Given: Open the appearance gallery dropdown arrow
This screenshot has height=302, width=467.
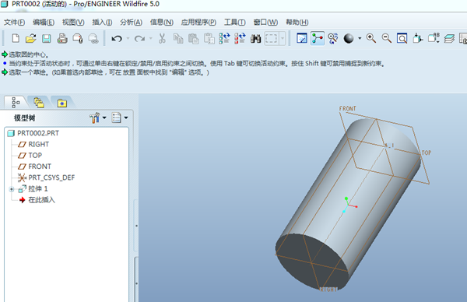Looking at the screenshot, I should pyautogui.click(x=360, y=38).
